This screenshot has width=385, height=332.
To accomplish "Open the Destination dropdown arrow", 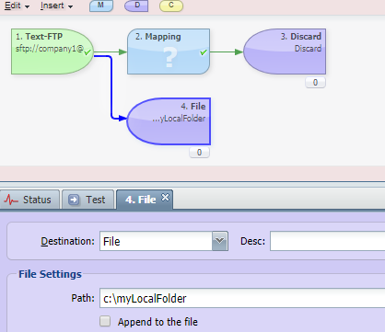I will pyautogui.click(x=220, y=241).
